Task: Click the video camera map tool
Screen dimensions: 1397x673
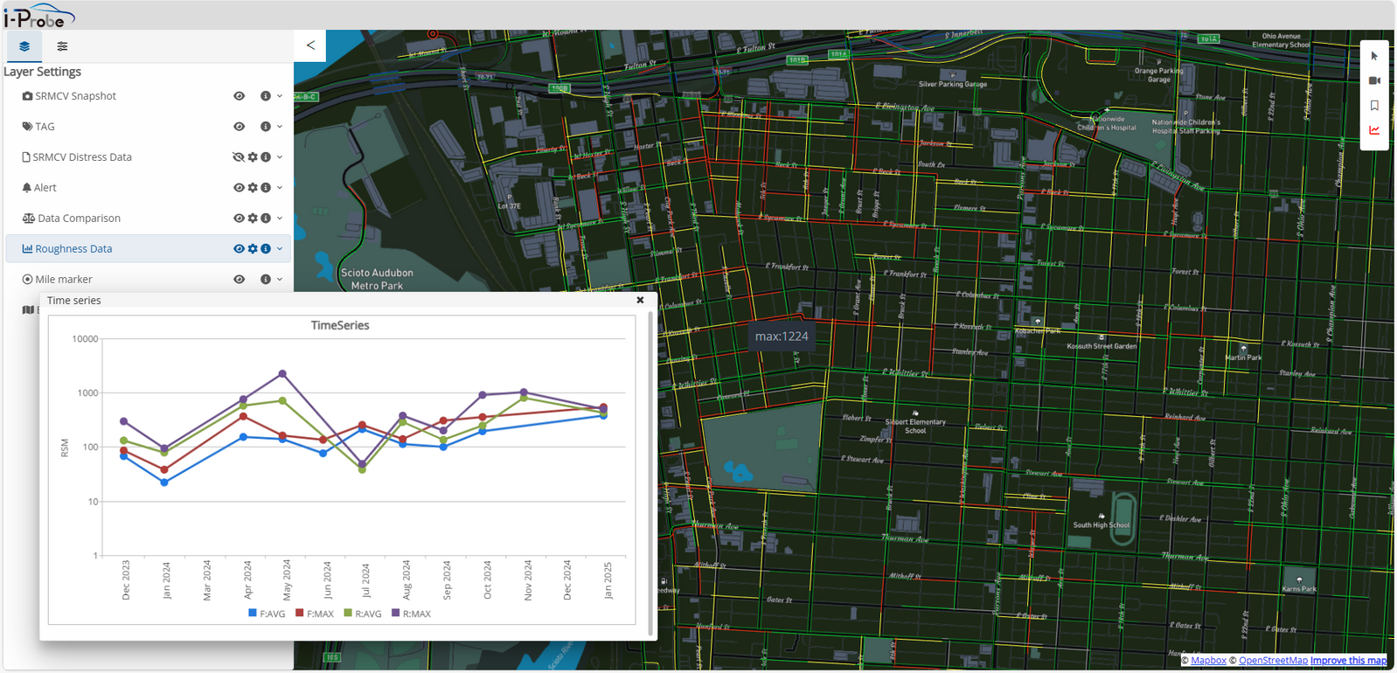Action: point(1374,80)
